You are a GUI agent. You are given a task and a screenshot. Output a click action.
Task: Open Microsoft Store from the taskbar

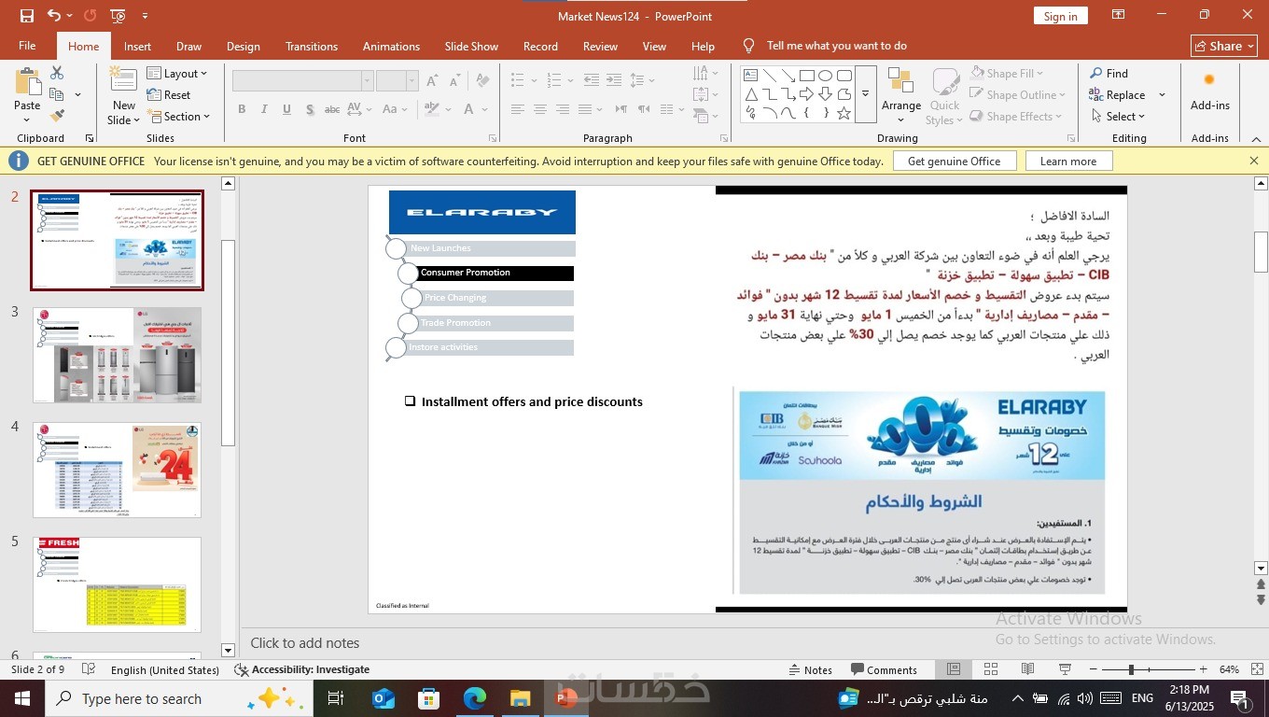coord(428,698)
